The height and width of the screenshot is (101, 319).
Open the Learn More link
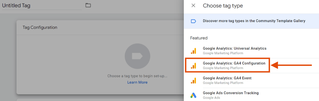point(137,82)
